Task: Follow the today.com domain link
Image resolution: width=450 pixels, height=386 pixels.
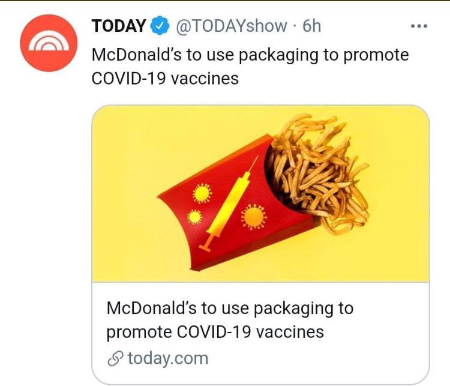Action: [x=168, y=358]
